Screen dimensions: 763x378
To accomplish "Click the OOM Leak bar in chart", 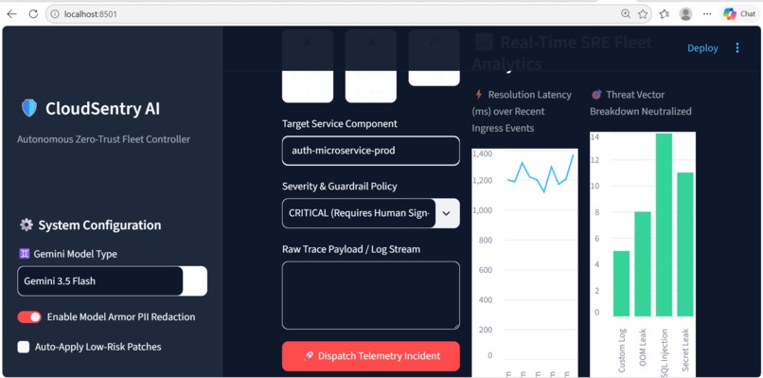I will coord(643,264).
